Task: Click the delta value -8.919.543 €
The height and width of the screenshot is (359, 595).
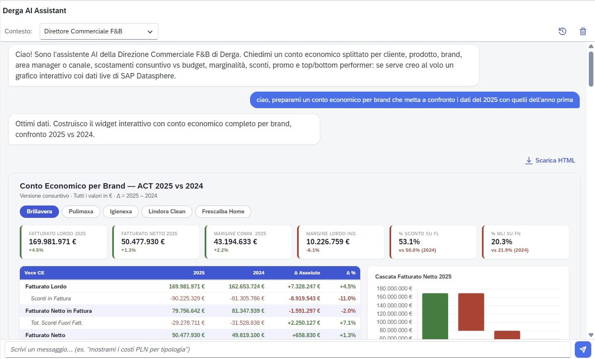Action: pyautogui.click(x=305, y=298)
